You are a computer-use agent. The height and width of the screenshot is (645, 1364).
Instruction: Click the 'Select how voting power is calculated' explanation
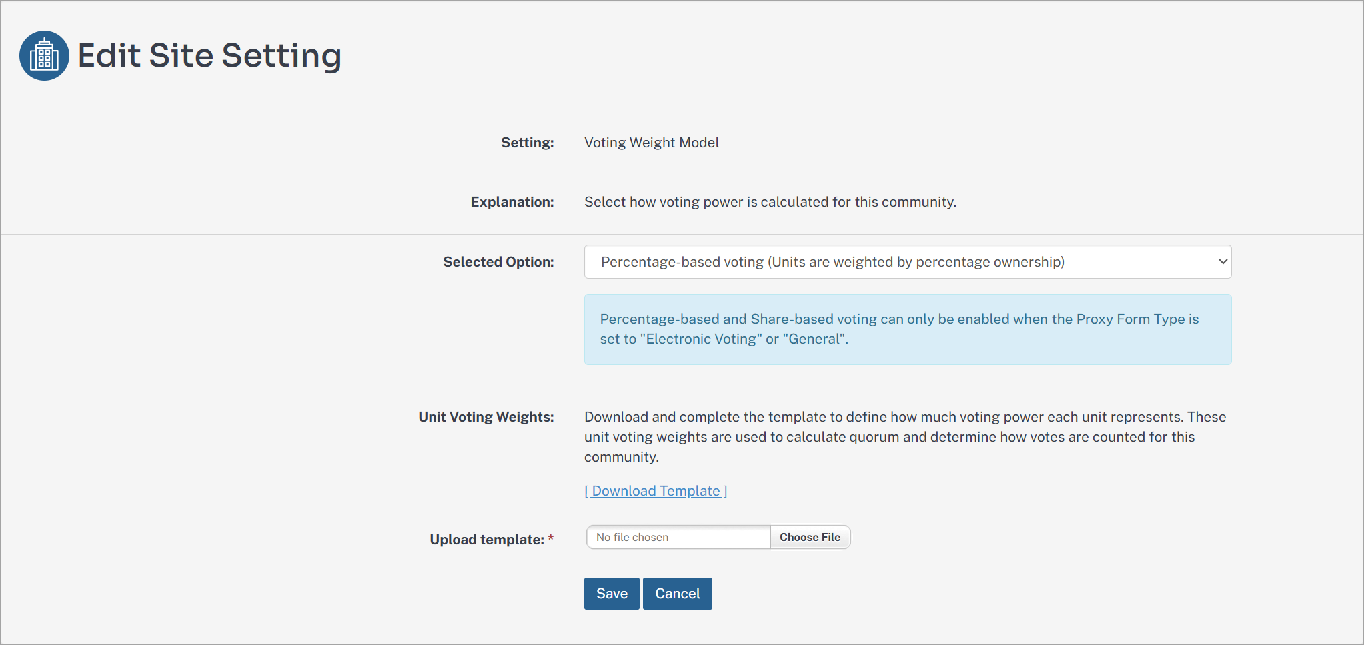[770, 202]
